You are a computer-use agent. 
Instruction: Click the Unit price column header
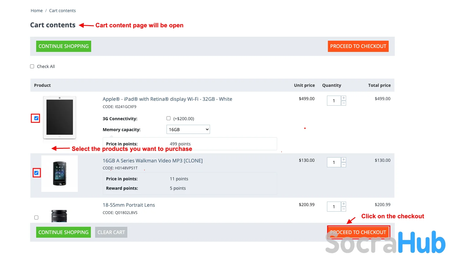click(x=304, y=85)
